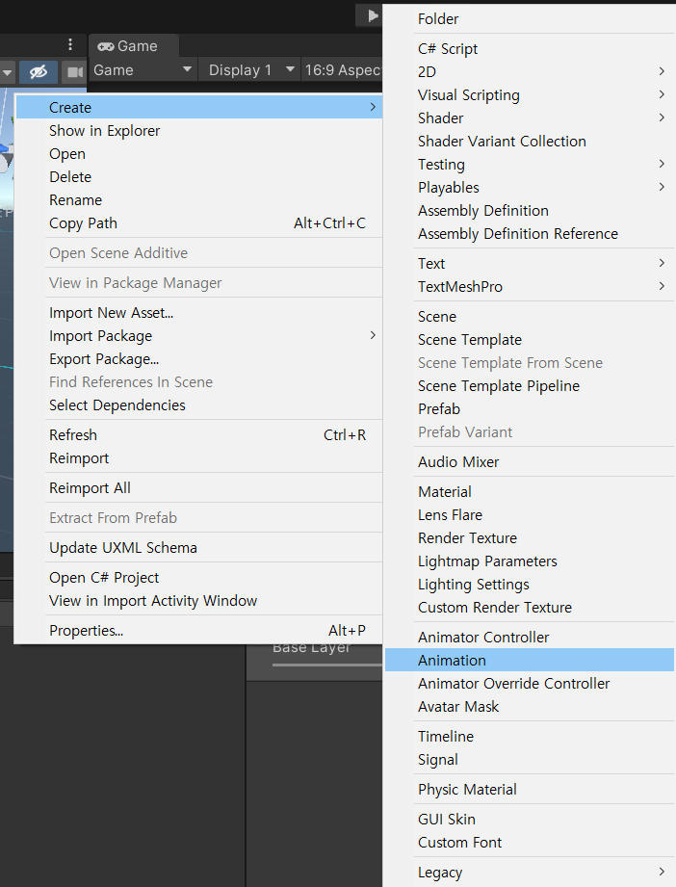The height and width of the screenshot is (887, 676).
Task: Expand the Import Package submenu
Action: click(199, 336)
